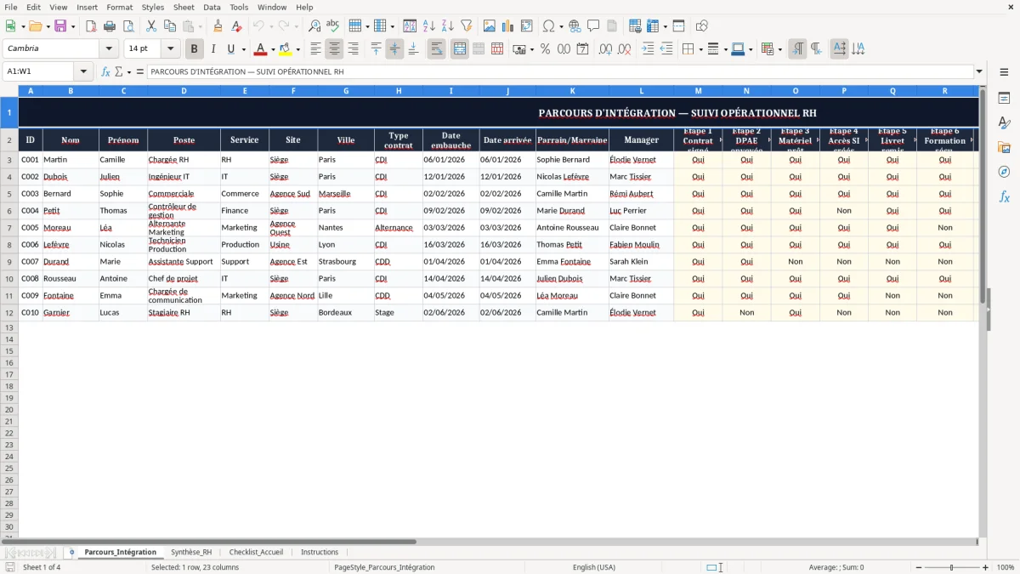Click the formula input line
1020x574 pixels.
tap(560, 71)
